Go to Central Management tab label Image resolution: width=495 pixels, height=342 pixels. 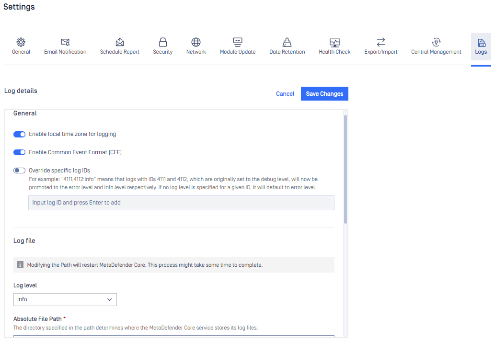click(x=436, y=52)
